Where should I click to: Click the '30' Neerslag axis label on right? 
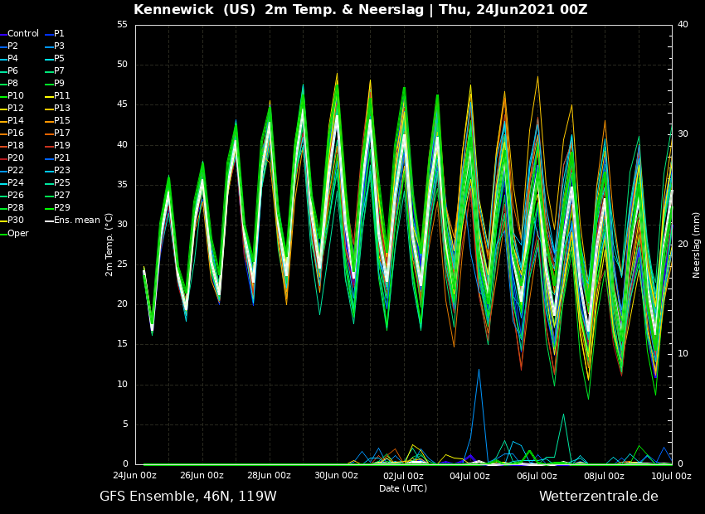pyautogui.click(x=683, y=134)
